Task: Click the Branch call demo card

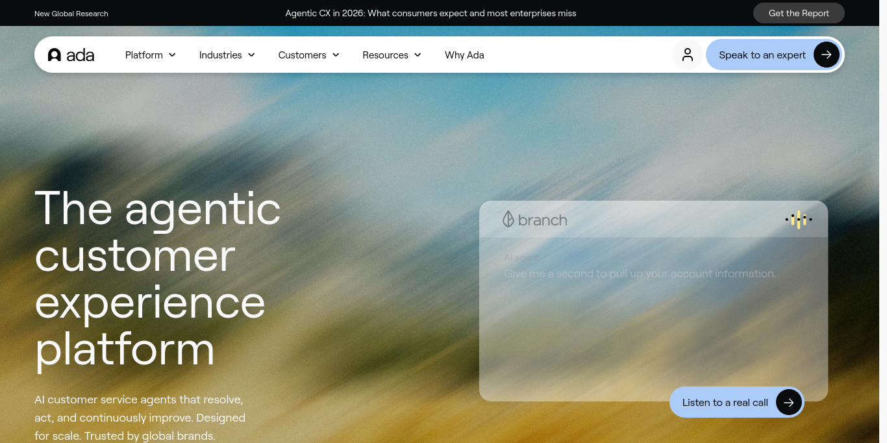Action: 653,301
